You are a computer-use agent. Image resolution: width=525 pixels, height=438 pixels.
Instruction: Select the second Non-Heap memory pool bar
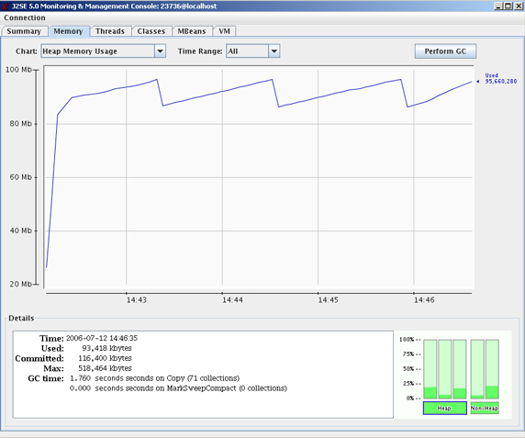pyautogui.click(x=492, y=369)
